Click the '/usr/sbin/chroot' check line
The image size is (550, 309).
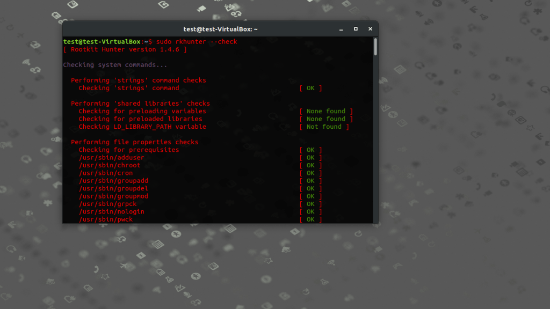tap(111, 165)
